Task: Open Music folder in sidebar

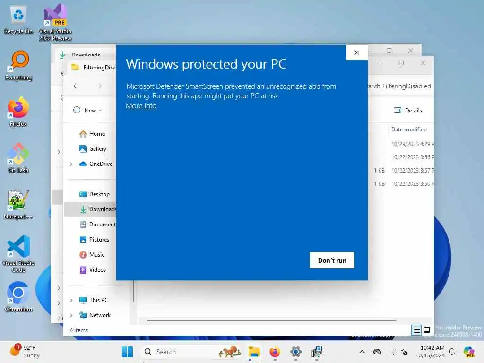Action: tap(92, 255)
